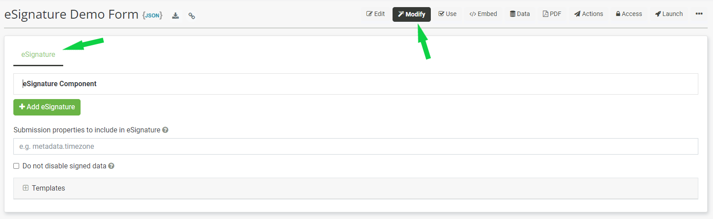This screenshot has height=219, width=713.
Task: Click the link icon beside form title
Action: point(192,16)
